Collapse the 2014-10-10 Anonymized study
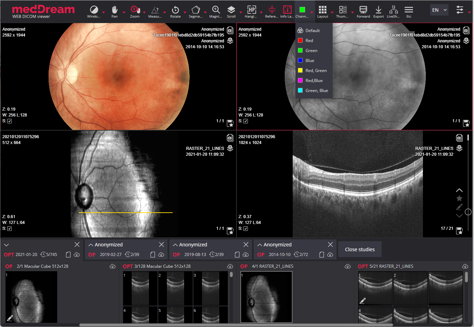This screenshot has width=474, height=327. [260, 245]
